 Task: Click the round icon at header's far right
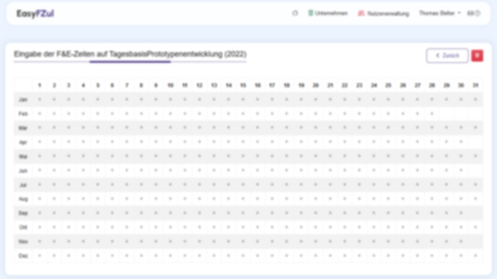click(477, 13)
